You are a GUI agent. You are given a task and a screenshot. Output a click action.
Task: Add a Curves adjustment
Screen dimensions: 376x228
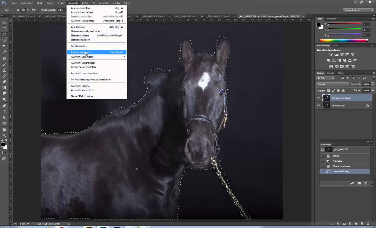tap(342, 55)
